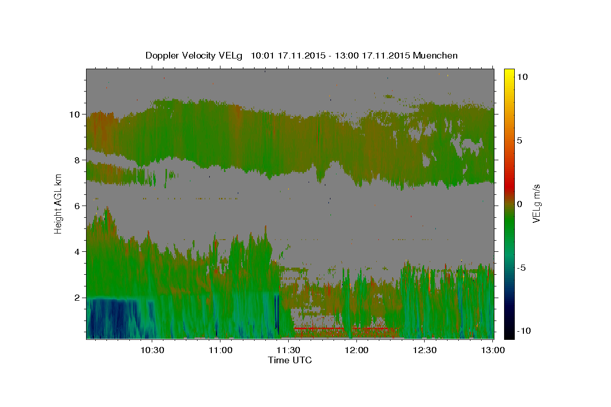Click the 10:30 time tick label
The width and height of the screenshot is (611, 407).
click(x=152, y=350)
